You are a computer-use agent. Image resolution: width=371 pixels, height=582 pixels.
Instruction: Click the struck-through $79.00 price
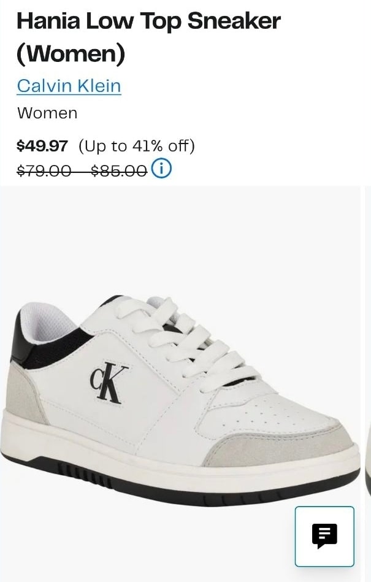(44, 170)
